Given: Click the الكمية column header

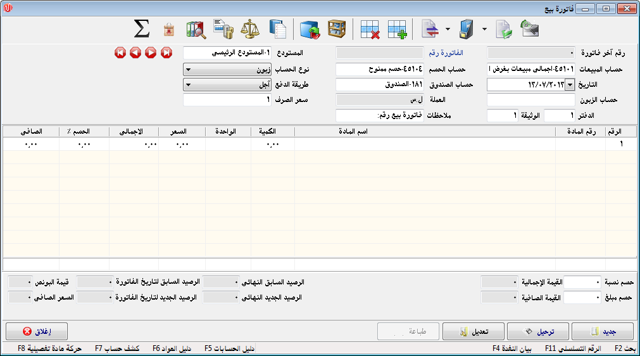Looking at the screenshot, I should tap(273, 132).
